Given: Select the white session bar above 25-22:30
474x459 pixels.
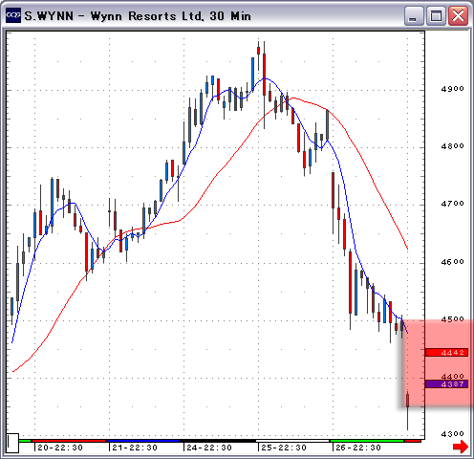Looking at the screenshot, I should [x=292, y=441].
